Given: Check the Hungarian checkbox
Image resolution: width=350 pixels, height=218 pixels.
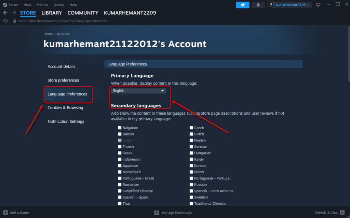Looking at the screenshot, I should click(191, 153).
